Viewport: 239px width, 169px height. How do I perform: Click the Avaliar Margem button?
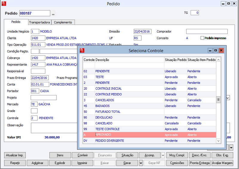click(x=222, y=163)
